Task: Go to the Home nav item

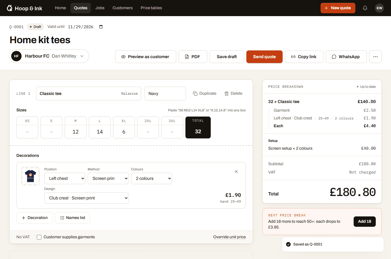Action: point(60,8)
